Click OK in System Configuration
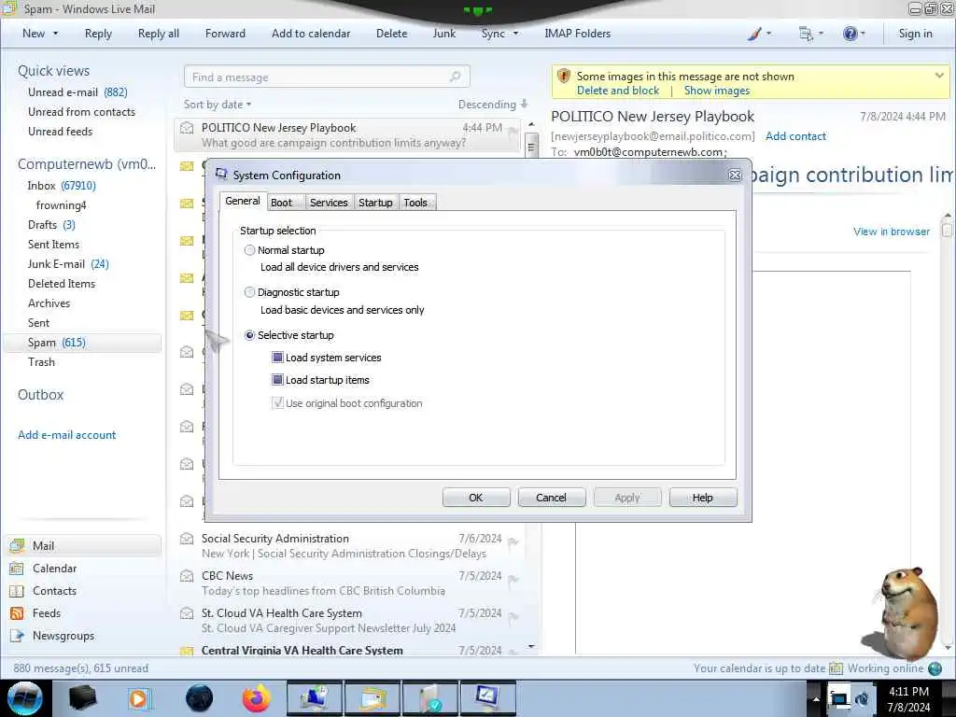The height and width of the screenshot is (717, 956). click(475, 498)
